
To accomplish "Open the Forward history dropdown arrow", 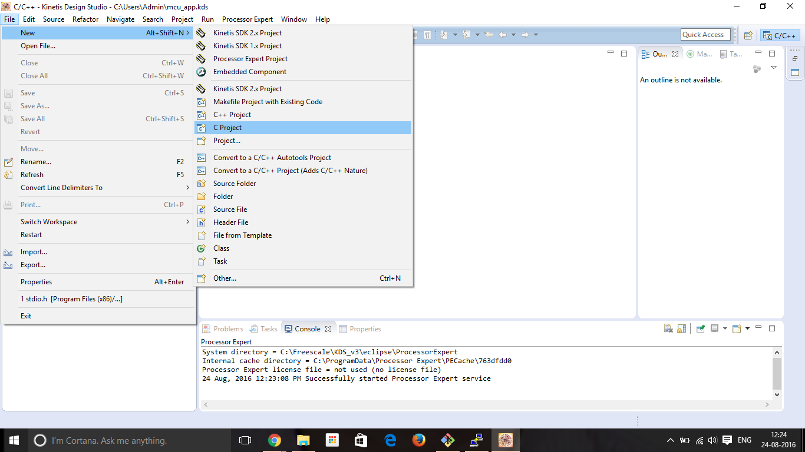I will [536, 35].
